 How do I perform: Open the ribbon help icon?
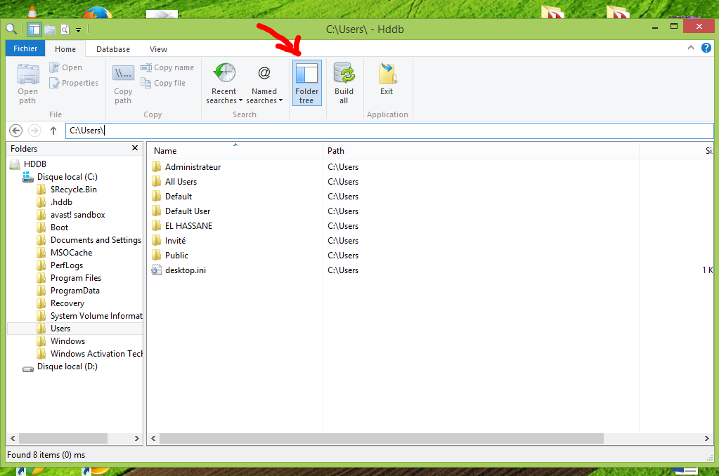click(706, 48)
